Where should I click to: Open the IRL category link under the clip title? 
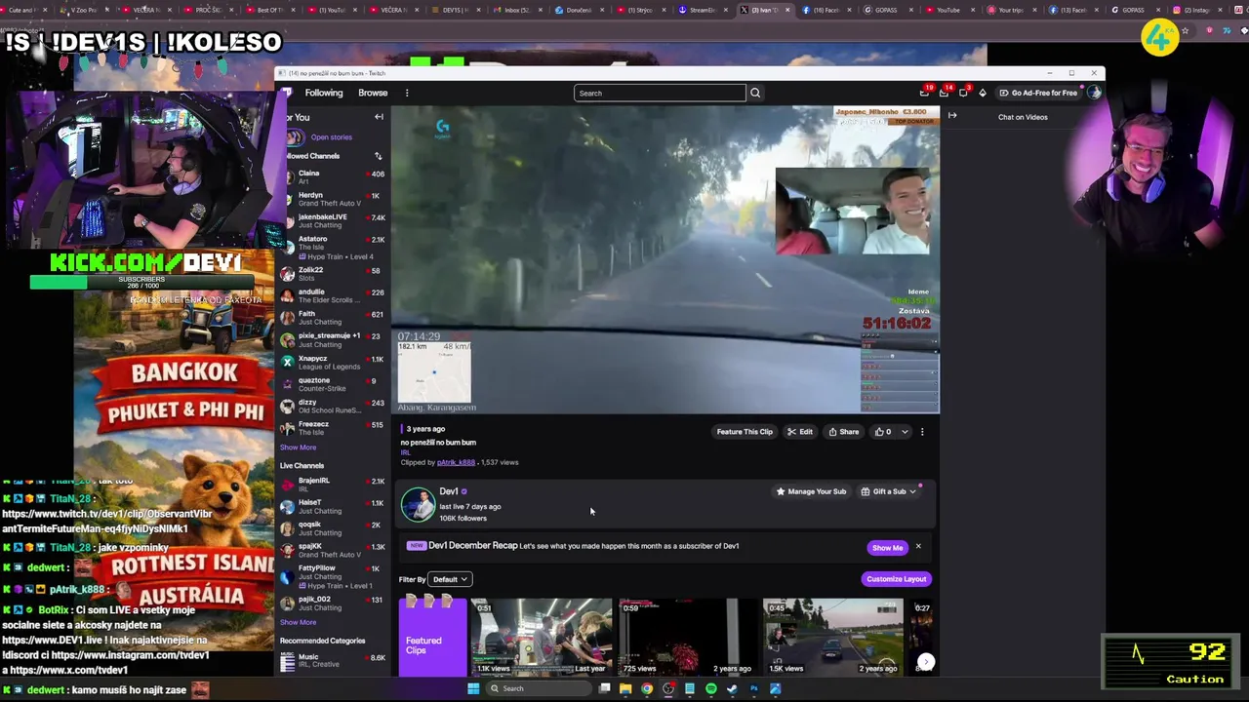click(405, 452)
